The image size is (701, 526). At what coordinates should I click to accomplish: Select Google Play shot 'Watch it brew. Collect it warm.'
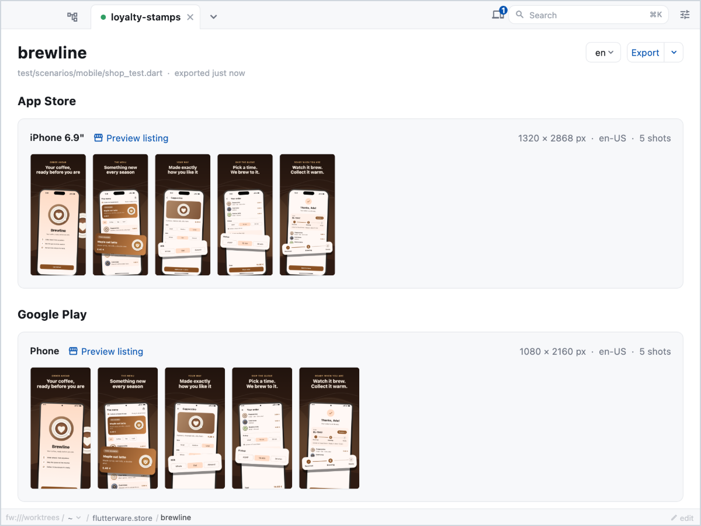(329, 428)
